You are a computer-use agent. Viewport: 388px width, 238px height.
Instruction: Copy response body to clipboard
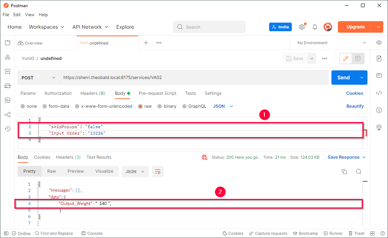point(344,171)
